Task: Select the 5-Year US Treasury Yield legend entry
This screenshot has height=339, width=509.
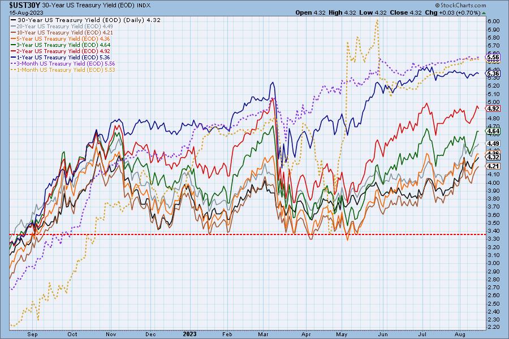Action: [61, 38]
